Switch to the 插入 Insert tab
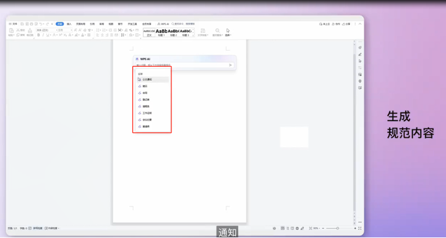Image resolution: width=446 pixels, height=238 pixels. pyautogui.click(x=69, y=24)
